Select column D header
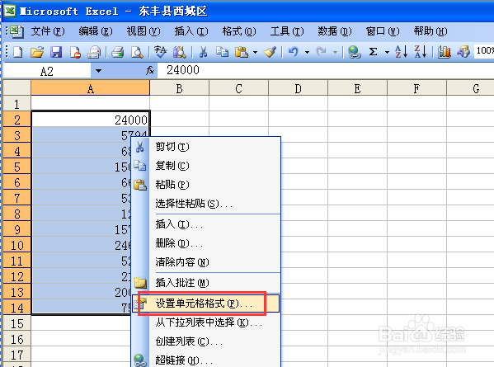 tap(298, 88)
